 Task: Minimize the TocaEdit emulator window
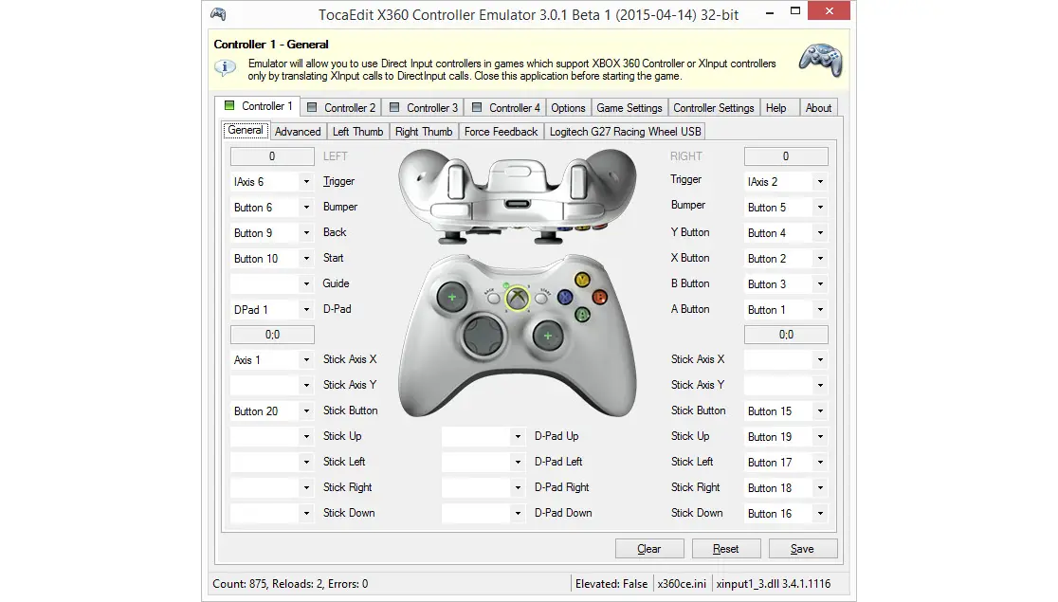(x=769, y=11)
